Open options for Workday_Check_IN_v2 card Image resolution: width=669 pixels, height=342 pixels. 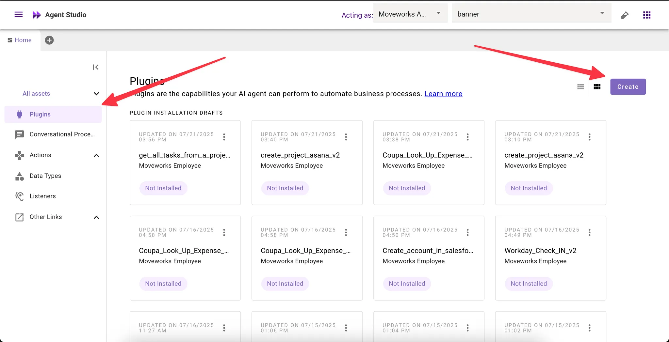[x=590, y=232]
